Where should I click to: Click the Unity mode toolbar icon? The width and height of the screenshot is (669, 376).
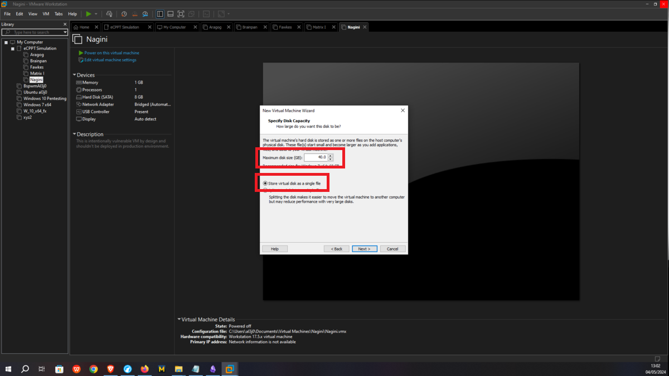click(191, 13)
